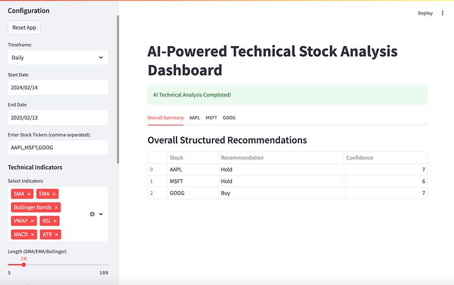Expand the Select Indicators dropdown
Viewport: 454px width, 285px height.
101,214
